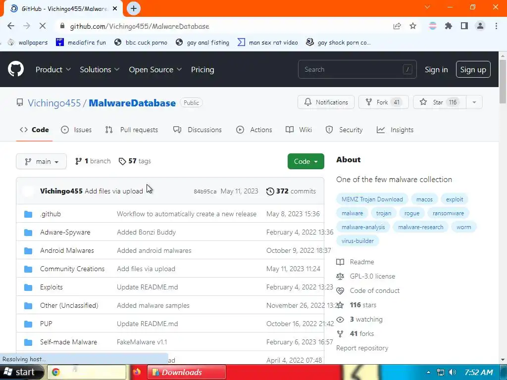Click the Firefox icon in the taskbar

click(x=137, y=372)
